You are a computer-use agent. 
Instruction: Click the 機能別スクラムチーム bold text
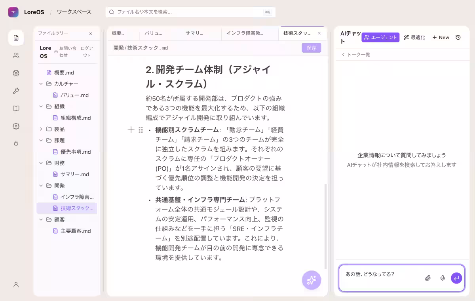click(187, 130)
